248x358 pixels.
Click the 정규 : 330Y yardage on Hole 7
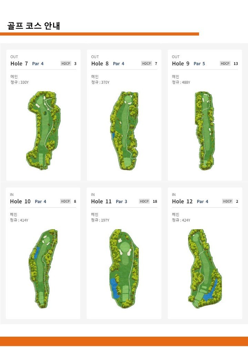pyautogui.click(x=20, y=83)
